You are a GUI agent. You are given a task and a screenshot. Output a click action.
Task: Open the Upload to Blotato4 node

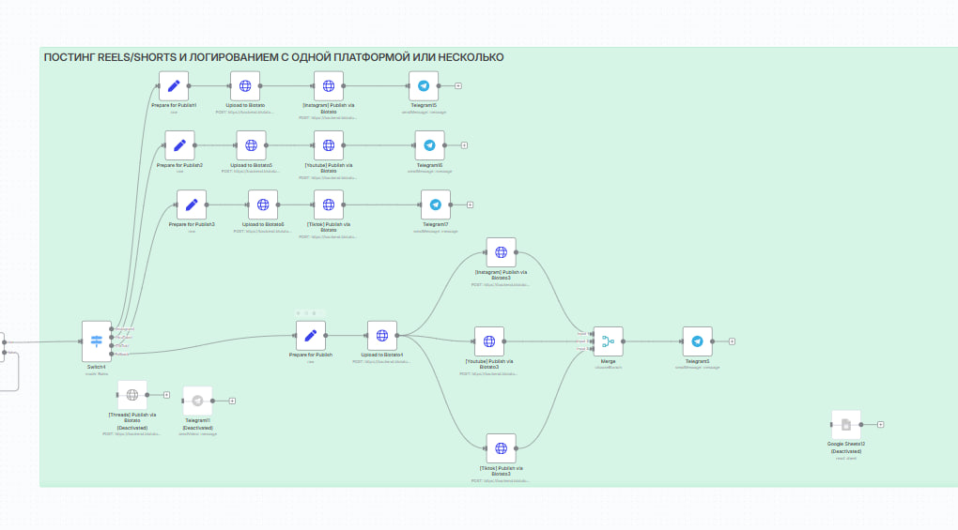point(382,336)
